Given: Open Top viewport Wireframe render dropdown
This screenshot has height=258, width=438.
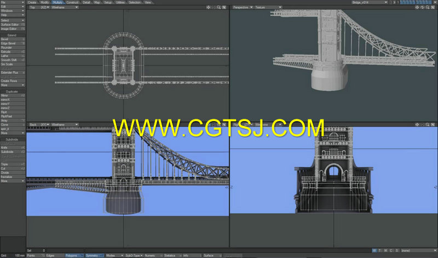Looking at the screenshot, I should point(65,7).
